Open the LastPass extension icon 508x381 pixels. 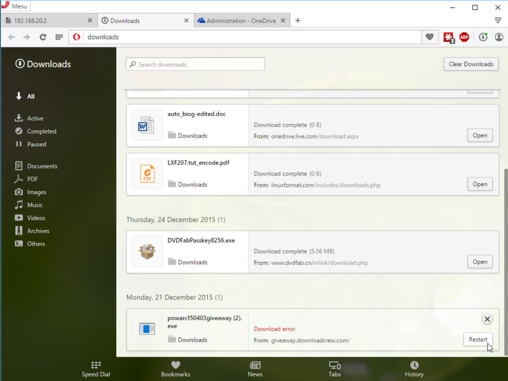point(449,37)
